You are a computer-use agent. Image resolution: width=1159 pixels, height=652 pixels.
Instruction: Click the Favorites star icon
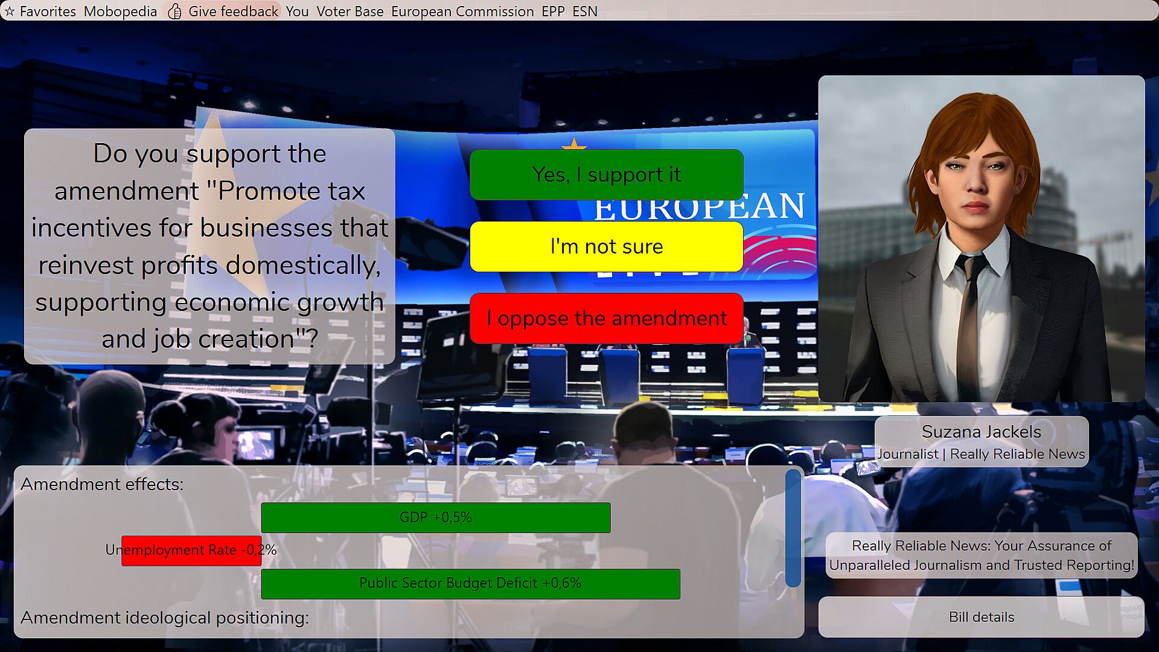10,11
